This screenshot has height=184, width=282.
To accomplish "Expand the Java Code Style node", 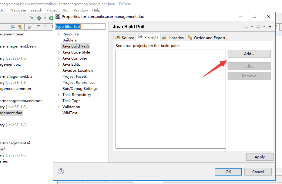I will coord(59,52).
